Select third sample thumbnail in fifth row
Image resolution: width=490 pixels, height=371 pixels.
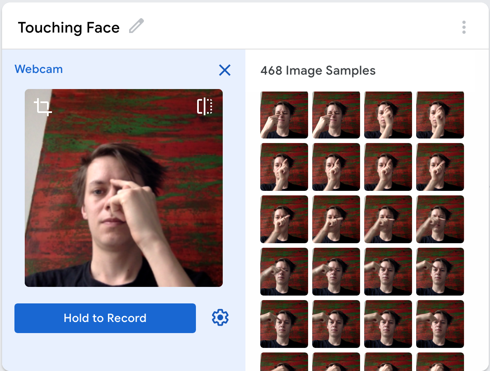[x=388, y=324]
